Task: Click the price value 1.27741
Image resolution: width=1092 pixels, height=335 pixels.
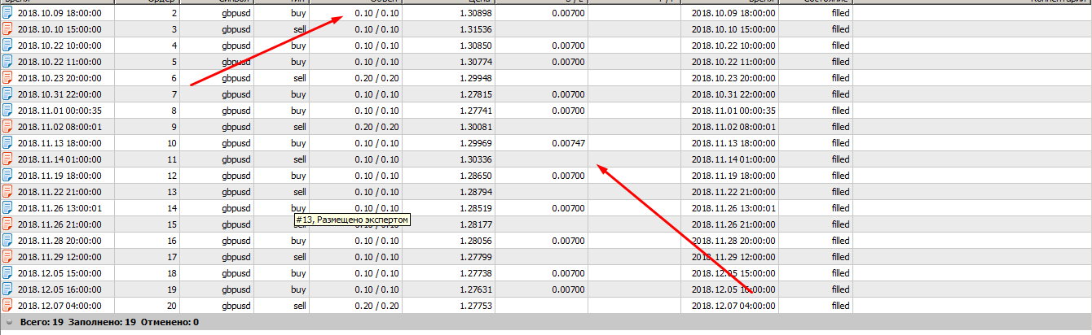Action: tap(477, 111)
